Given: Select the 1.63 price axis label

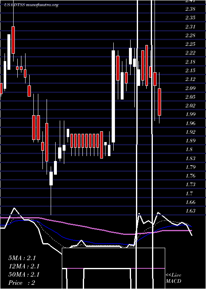Looking at the screenshot, I should [190, 211].
